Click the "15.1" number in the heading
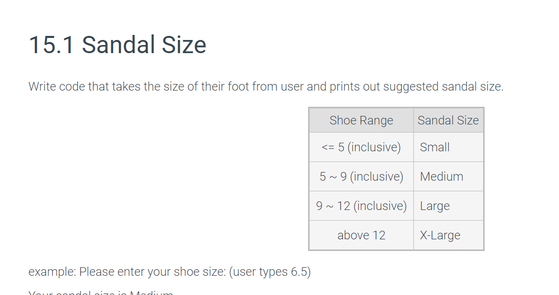 click(51, 45)
